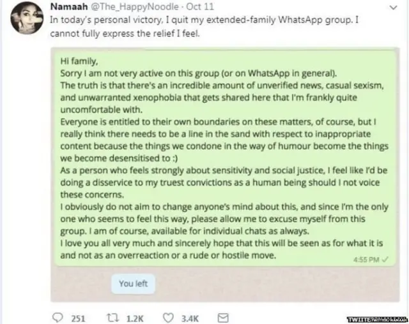
Task: Click the reply speech bubble icon
Action: [x=56, y=317]
